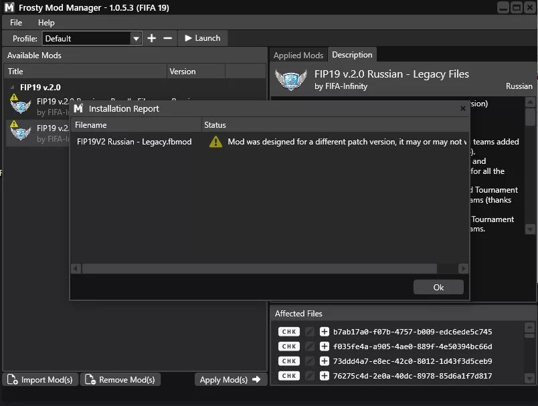Click the Apply Mod(s) button
538x406 pixels.
click(x=231, y=380)
